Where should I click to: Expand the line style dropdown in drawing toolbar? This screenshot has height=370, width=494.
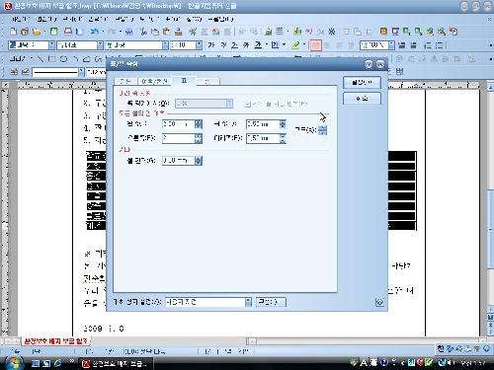[x=81, y=72]
